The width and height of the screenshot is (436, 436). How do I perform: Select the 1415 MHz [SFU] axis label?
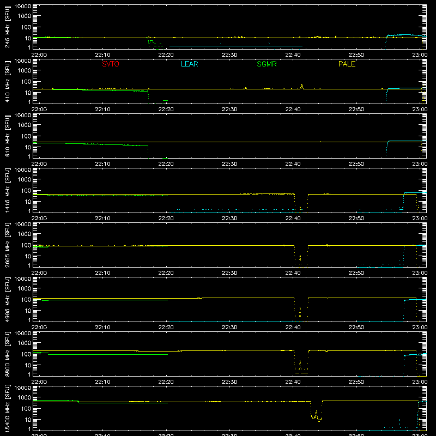point(8,190)
